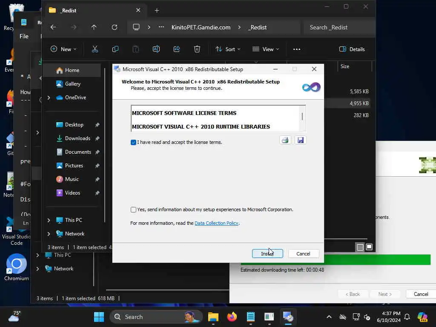Viewport: 436px width, 327px height.
Task: Click the PC monitor icon in address bar
Action: (136, 27)
